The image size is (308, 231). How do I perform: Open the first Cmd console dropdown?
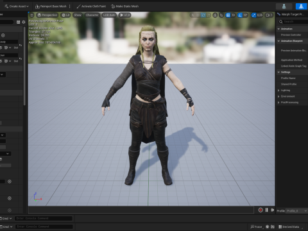(x=6, y=218)
